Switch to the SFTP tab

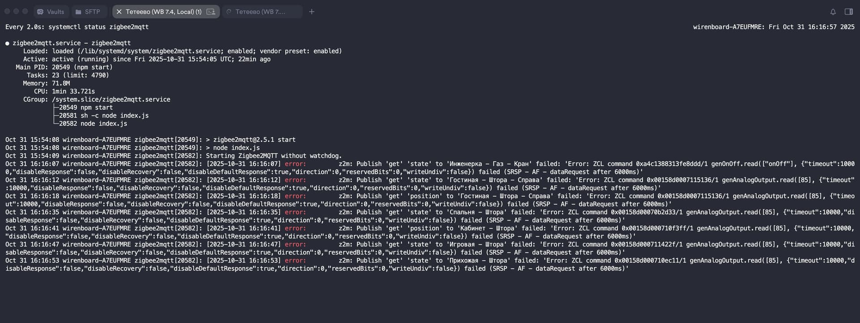[x=88, y=12]
